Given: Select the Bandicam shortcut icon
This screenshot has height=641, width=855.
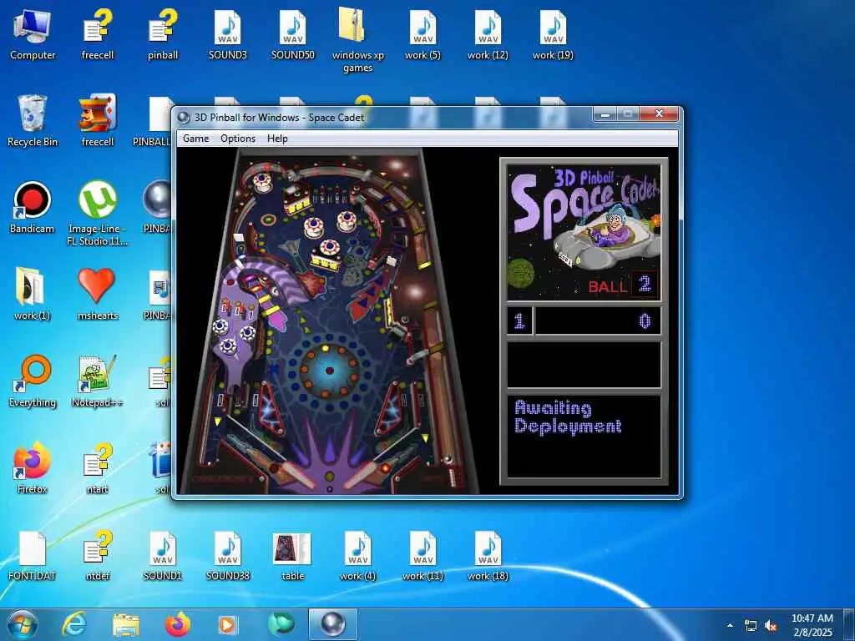Looking at the screenshot, I should [x=33, y=208].
